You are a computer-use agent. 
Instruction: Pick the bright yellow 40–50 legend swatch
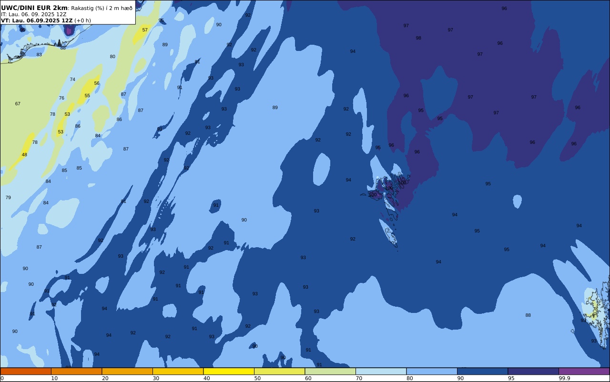pos(229,372)
